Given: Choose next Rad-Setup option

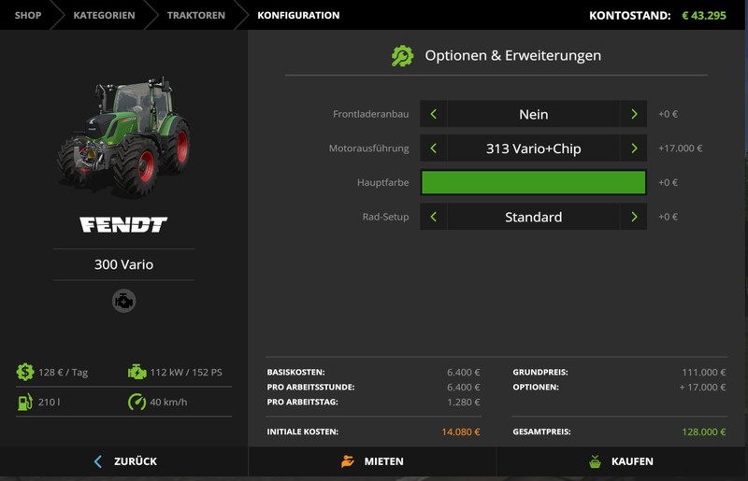Looking at the screenshot, I should point(634,217).
